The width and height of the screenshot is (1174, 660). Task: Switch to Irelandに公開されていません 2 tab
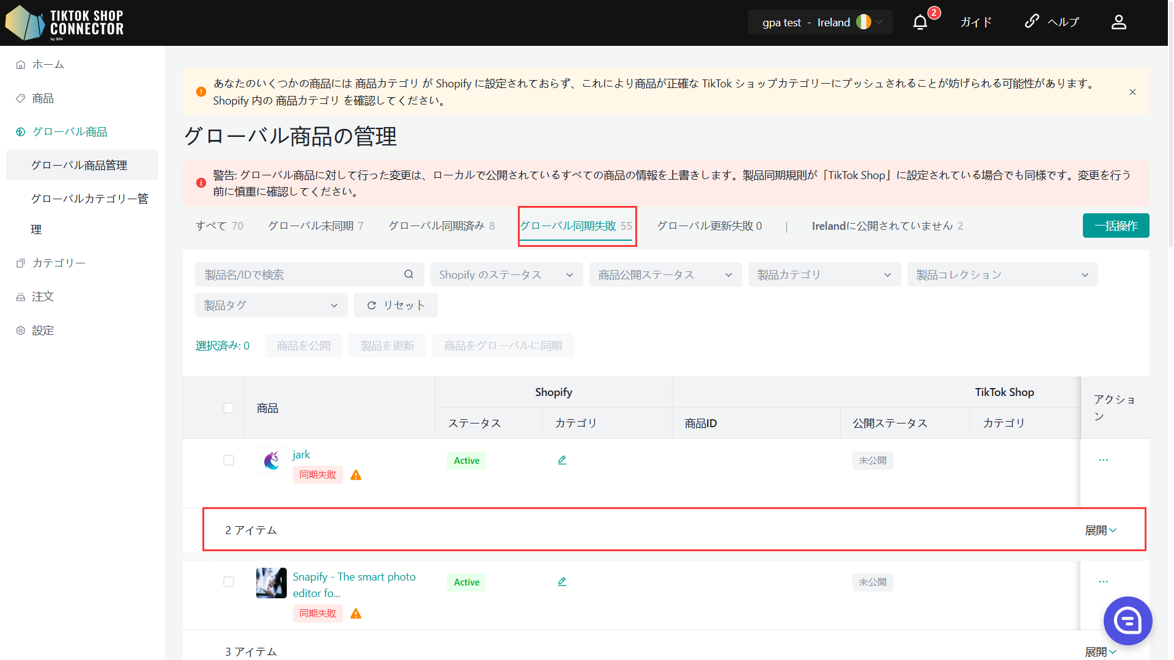coord(887,226)
